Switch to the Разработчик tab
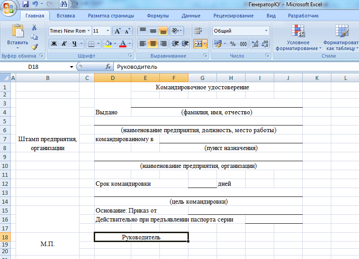Viewport: 359px width, 259px height. point(303,16)
